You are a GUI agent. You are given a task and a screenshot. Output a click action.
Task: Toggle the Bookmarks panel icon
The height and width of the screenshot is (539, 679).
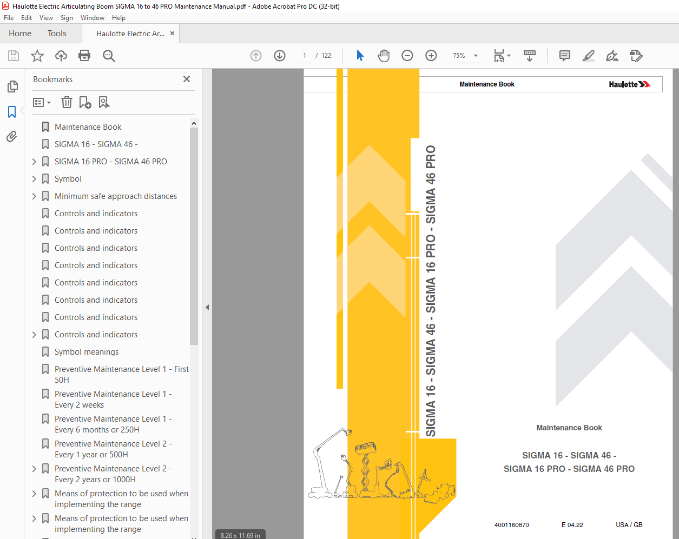coord(12,112)
